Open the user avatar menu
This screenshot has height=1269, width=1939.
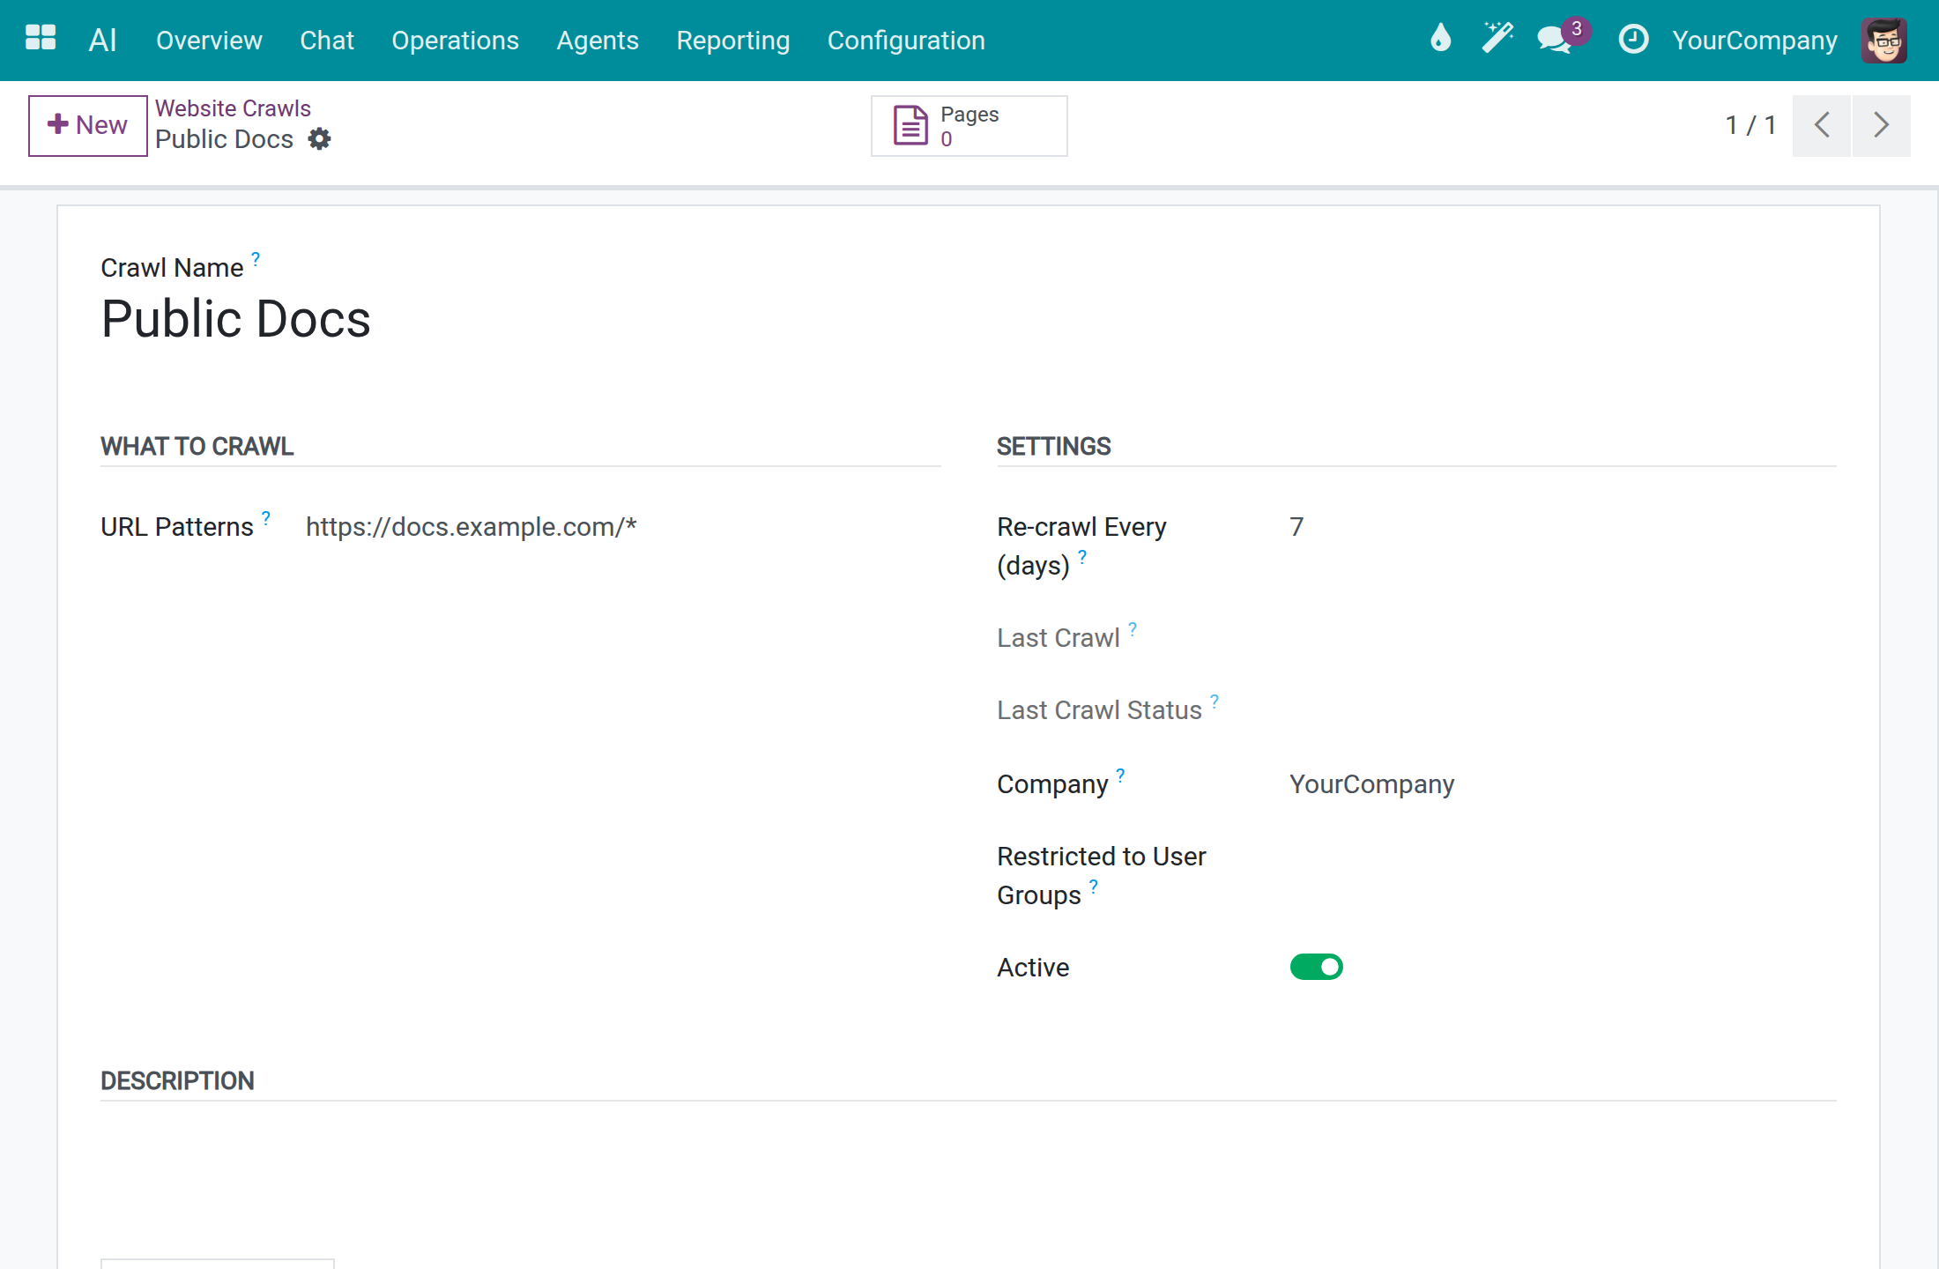pyautogui.click(x=1883, y=41)
